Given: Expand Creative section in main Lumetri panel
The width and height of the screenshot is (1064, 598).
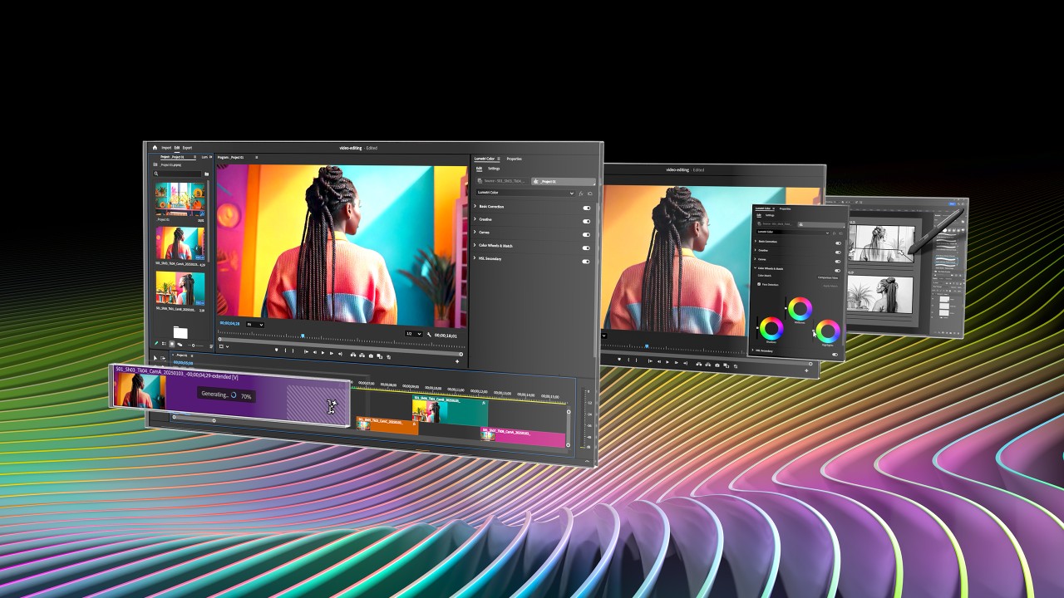Looking at the screenshot, I should (x=475, y=219).
